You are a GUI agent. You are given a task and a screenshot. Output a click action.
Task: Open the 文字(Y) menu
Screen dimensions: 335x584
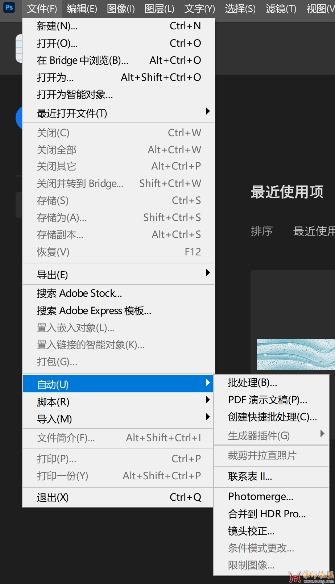[x=199, y=9]
